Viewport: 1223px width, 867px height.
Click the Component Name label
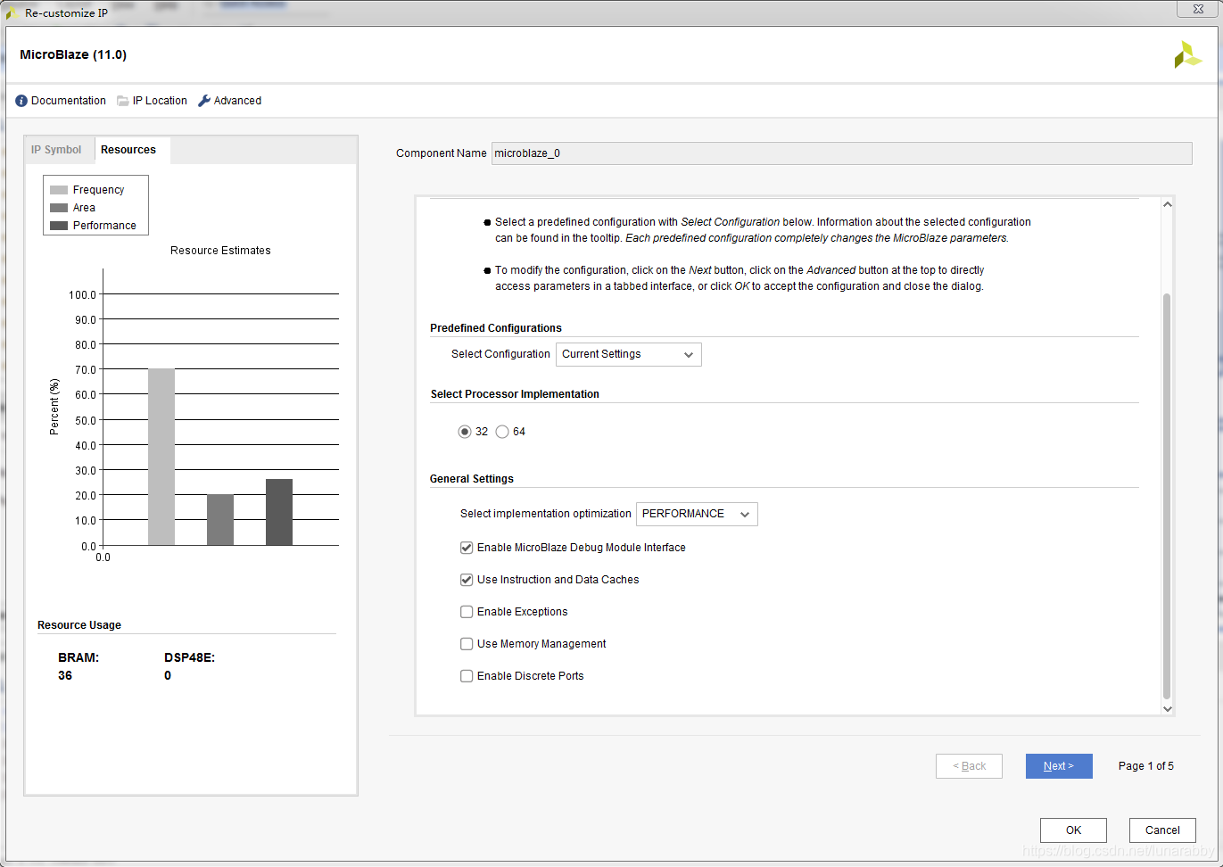pyautogui.click(x=442, y=153)
